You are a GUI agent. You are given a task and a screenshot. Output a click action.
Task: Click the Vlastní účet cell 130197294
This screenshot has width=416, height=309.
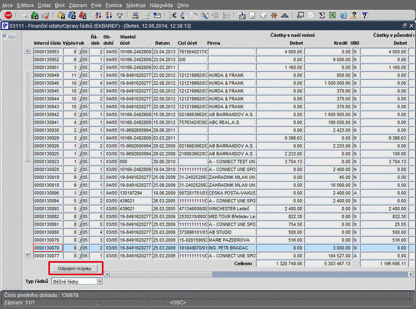(x=135, y=192)
